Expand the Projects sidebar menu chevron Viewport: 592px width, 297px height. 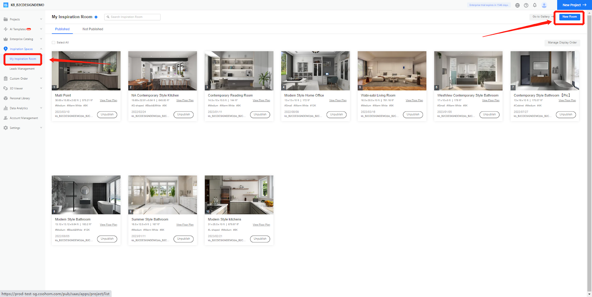click(41, 19)
